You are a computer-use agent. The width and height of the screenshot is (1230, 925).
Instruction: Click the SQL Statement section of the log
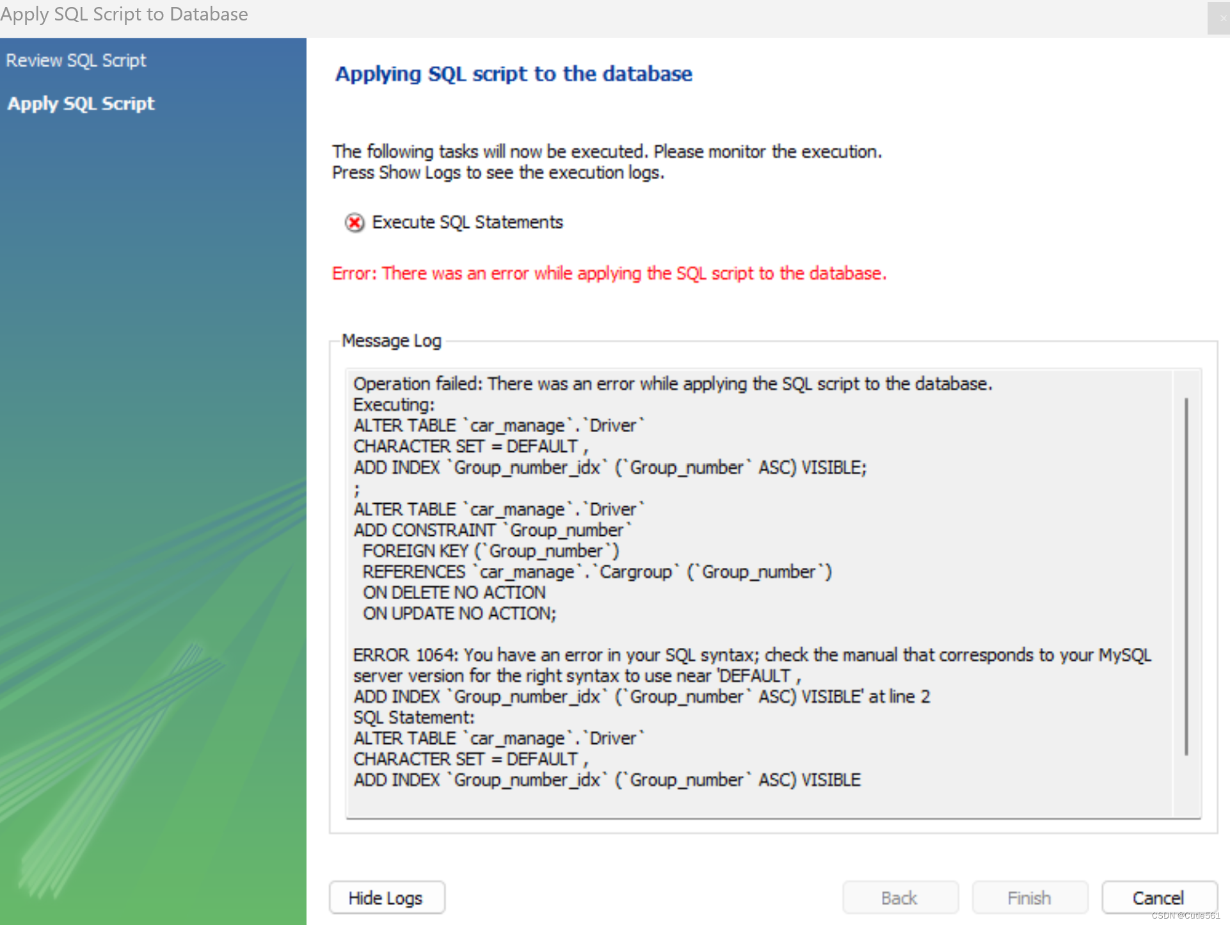[x=414, y=717]
